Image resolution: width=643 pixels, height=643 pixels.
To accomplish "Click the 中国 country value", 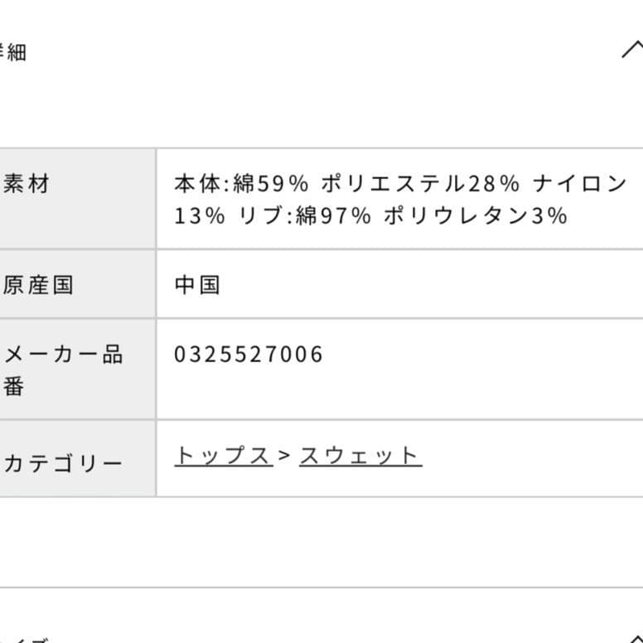I will click(x=197, y=285).
